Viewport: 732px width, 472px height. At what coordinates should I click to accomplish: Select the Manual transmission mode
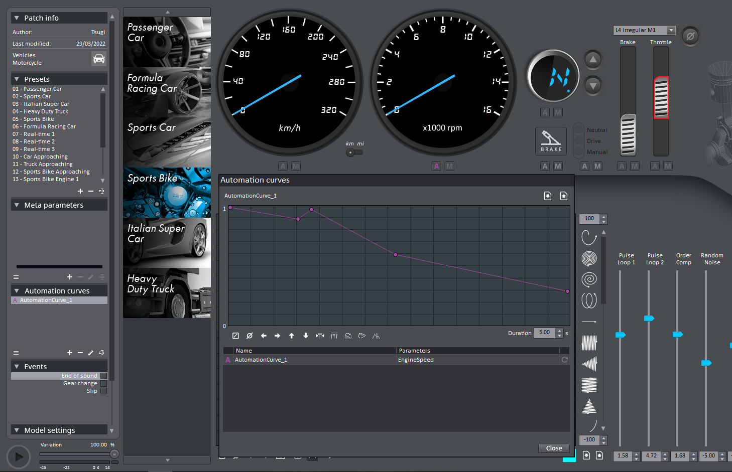(x=579, y=152)
